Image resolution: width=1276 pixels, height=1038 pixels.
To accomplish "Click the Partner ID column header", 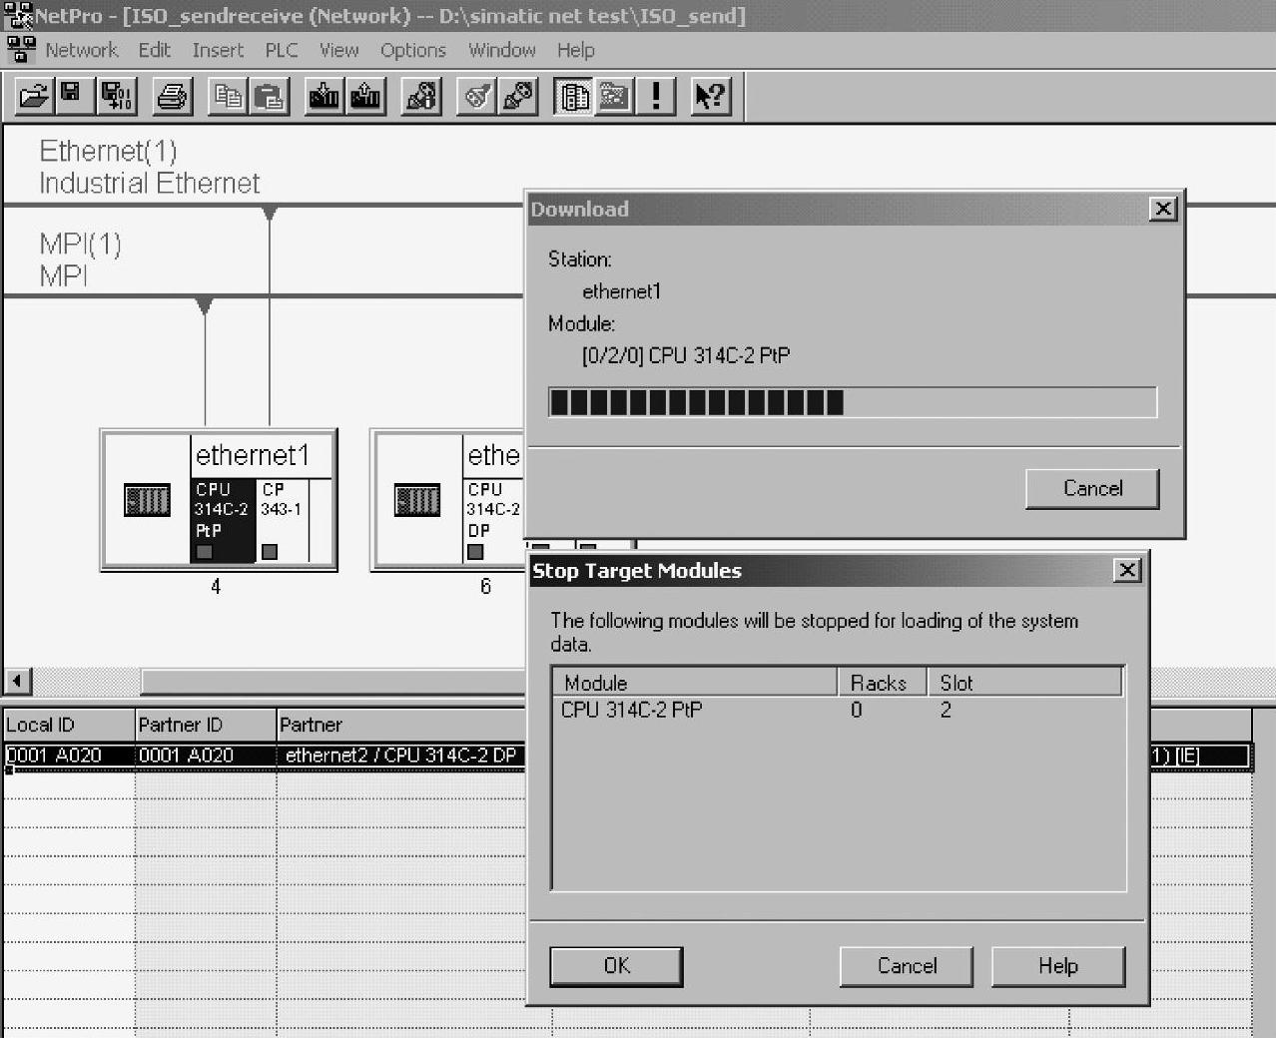I will [x=206, y=725].
